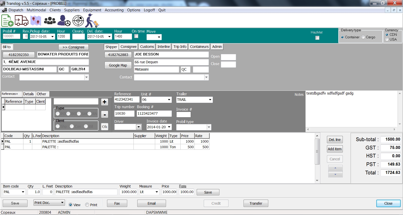Select USA currency option
This screenshot has width=403, height=215.
coord(387,39)
